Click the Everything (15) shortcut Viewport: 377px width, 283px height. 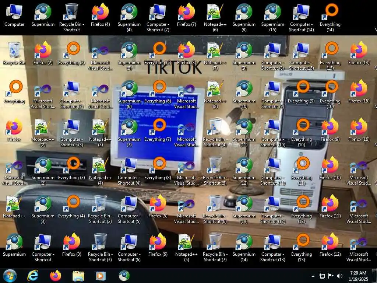pos(330,56)
